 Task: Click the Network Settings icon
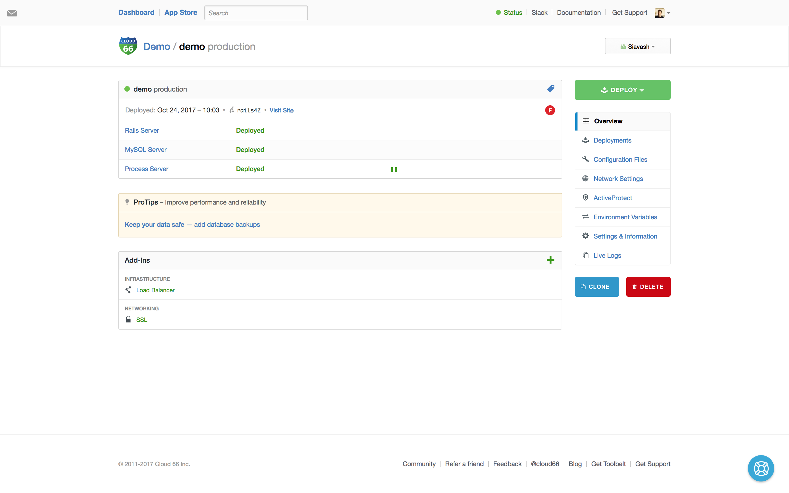[x=586, y=178]
